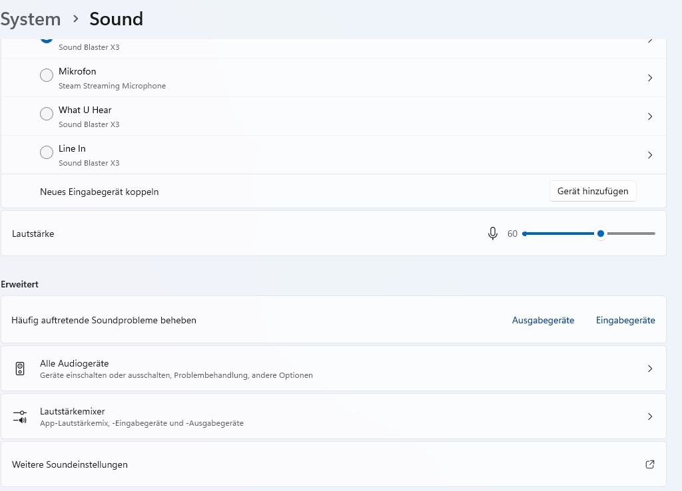Click the microphone Lautstärke slider handle
The image size is (682, 491).
[x=601, y=234]
